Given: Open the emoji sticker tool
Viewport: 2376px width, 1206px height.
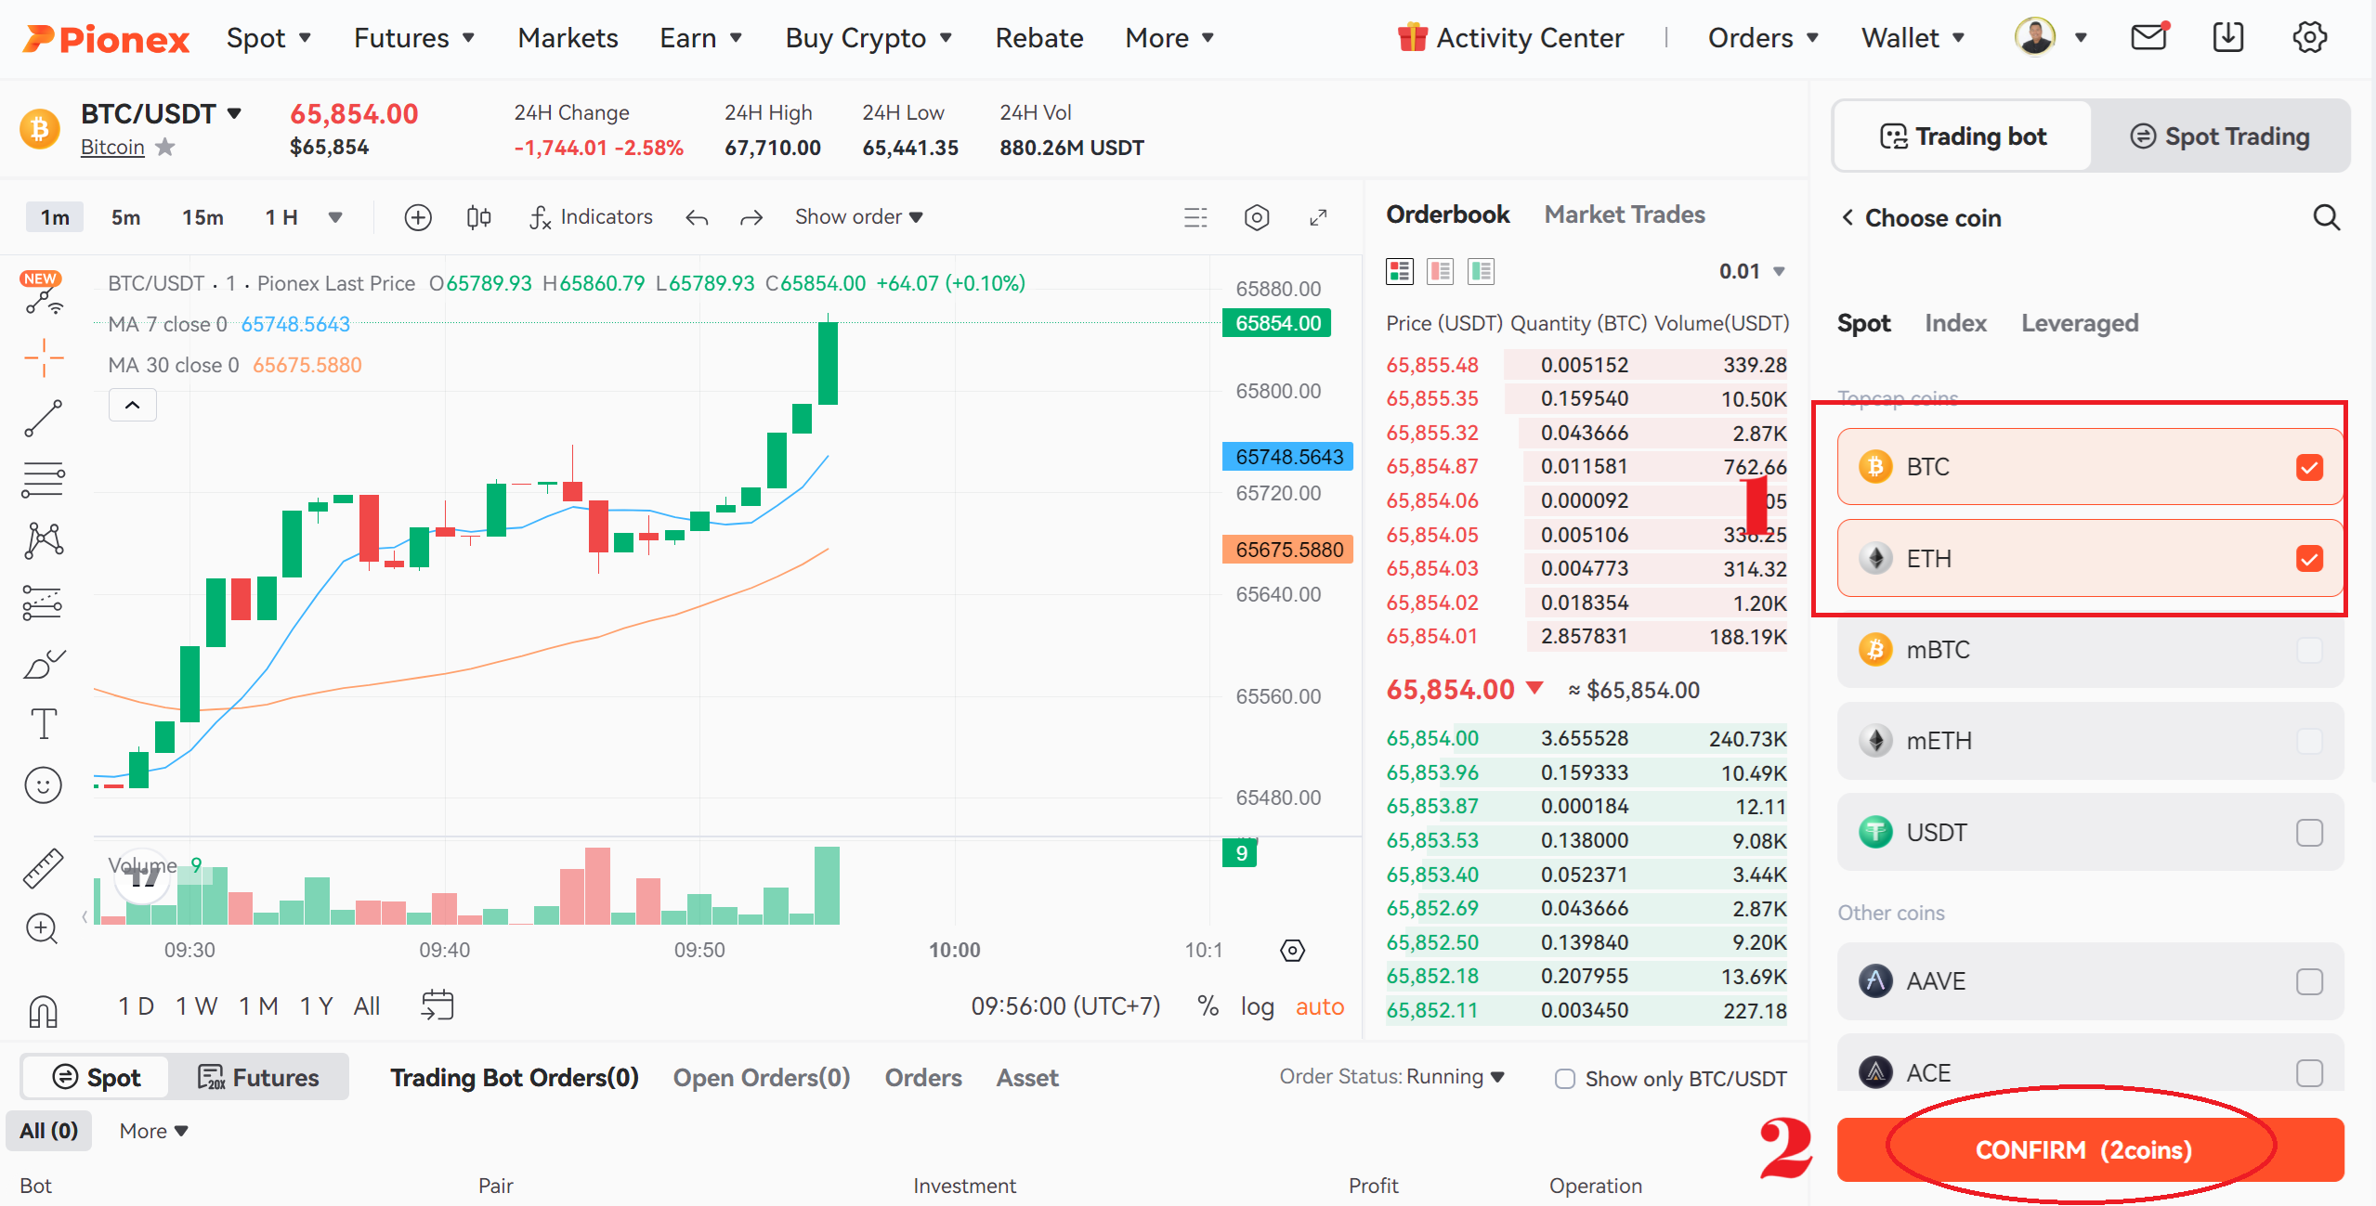Looking at the screenshot, I should [x=43, y=785].
